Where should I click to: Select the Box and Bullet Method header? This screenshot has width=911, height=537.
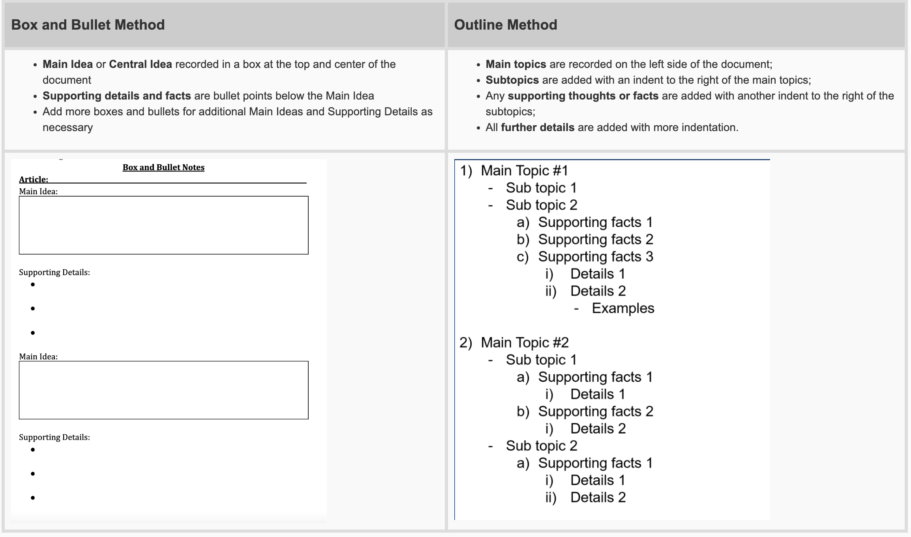[x=88, y=24]
